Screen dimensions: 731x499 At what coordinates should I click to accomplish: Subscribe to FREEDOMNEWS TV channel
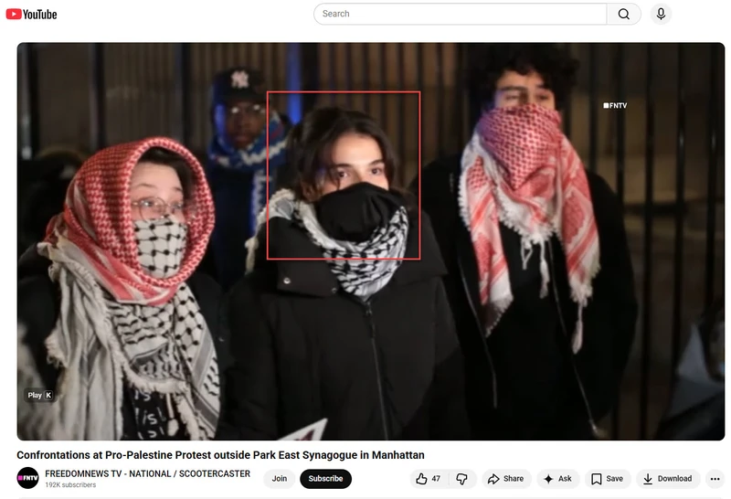[325, 479]
